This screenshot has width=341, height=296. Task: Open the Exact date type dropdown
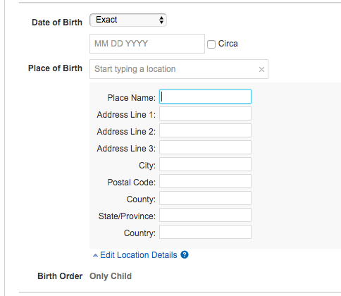[128, 20]
